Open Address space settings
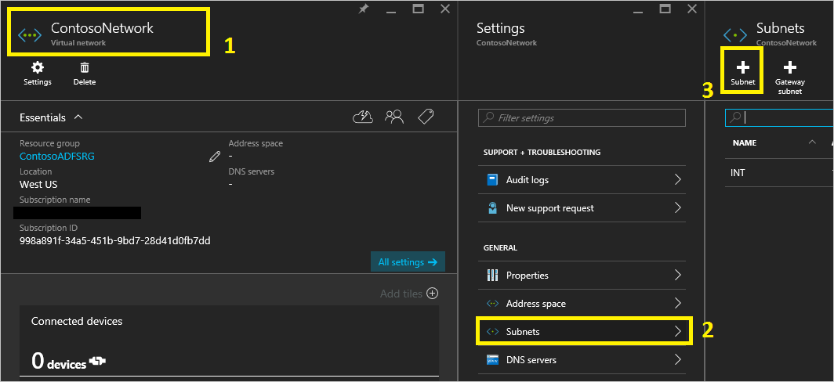834x382 pixels. 582,304
